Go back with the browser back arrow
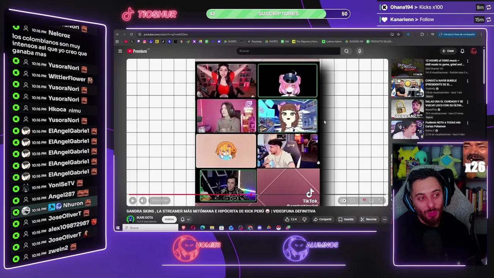Screen dimensions: 494x278 (118, 34)
